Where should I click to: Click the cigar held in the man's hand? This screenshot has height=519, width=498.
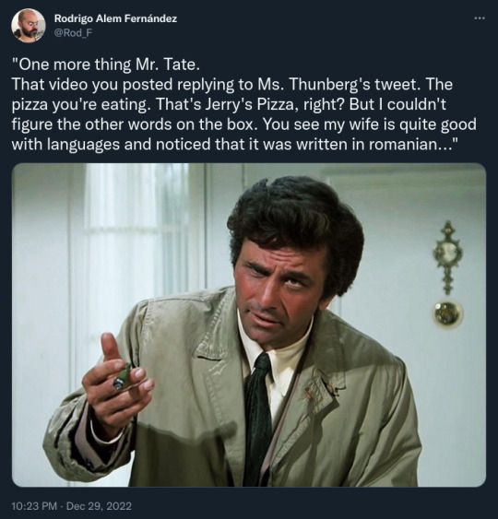point(122,377)
